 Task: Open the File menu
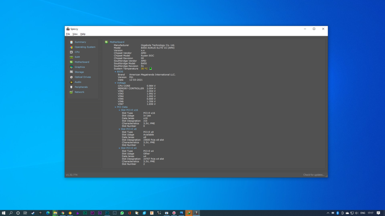pos(68,34)
